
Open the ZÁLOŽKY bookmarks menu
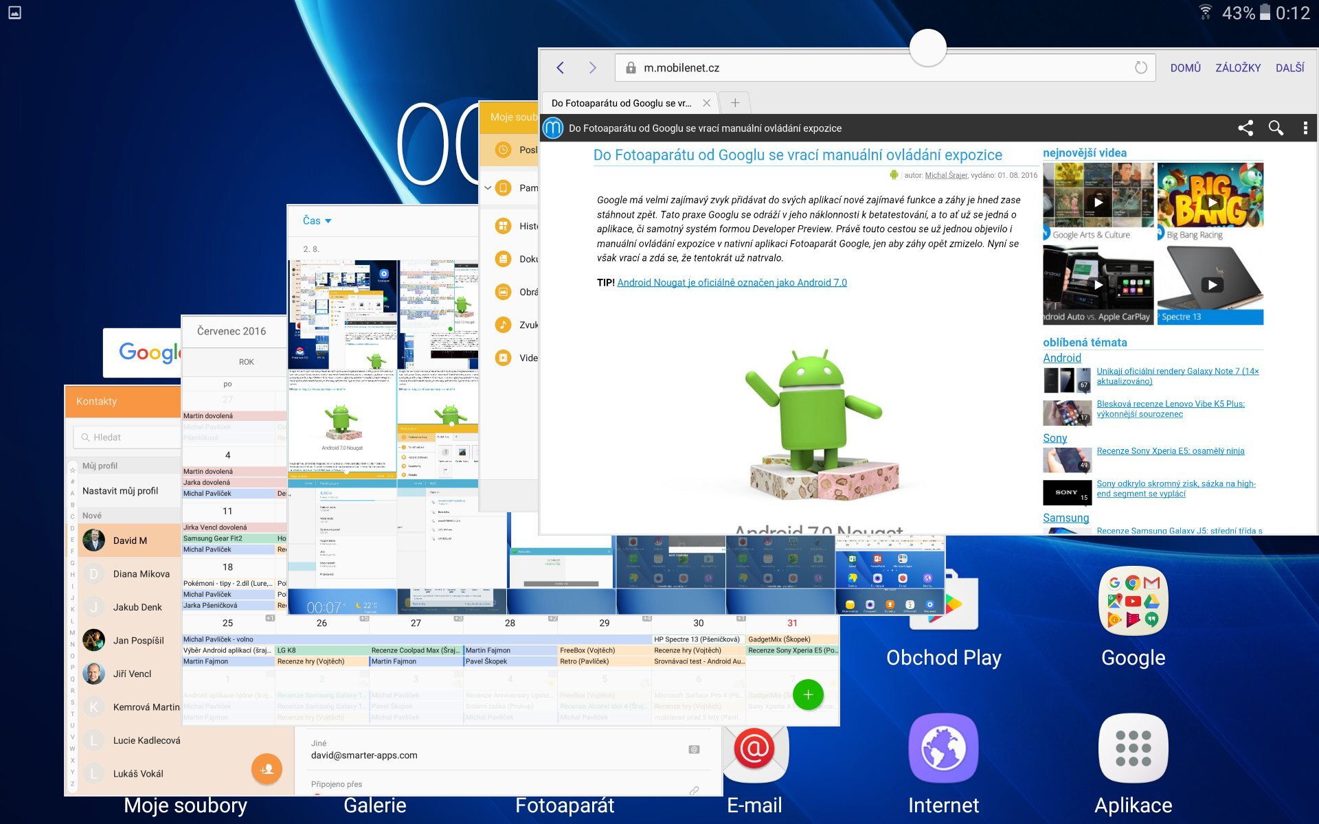click(x=1239, y=67)
